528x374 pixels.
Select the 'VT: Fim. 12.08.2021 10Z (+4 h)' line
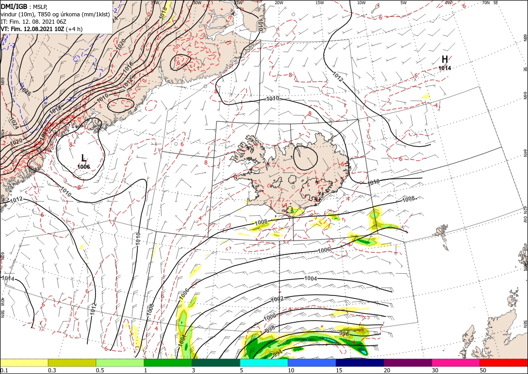[41, 29]
